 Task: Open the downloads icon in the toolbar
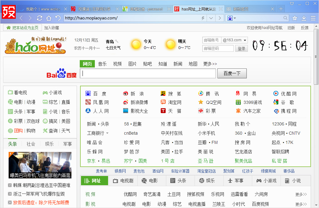304,18
